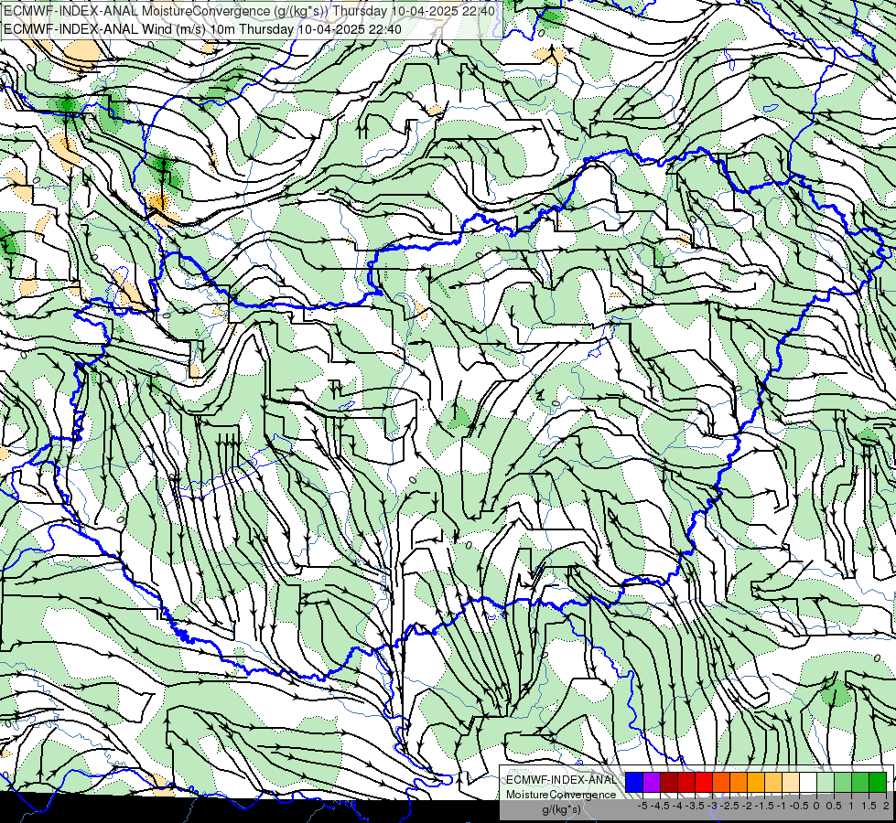Click the MoistureConvergence title line at the top
Image resolution: width=896 pixels, height=823 pixels.
click(x=249, y=11)
